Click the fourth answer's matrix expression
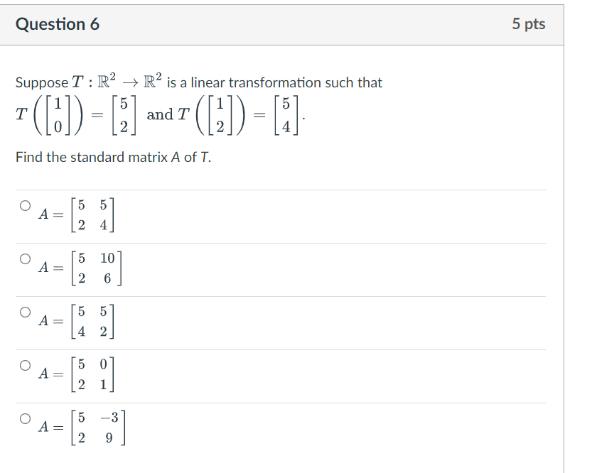The image size is (592, 473). [75, 372]
